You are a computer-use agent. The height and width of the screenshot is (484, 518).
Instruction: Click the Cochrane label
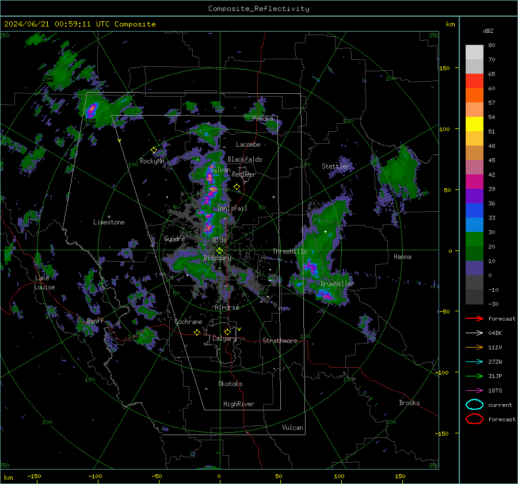(x=188, y=322)
